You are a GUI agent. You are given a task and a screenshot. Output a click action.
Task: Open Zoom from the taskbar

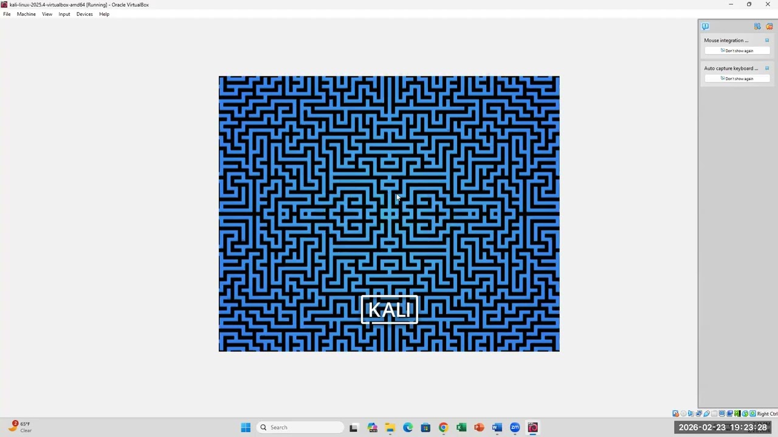[x=515, y=427]
